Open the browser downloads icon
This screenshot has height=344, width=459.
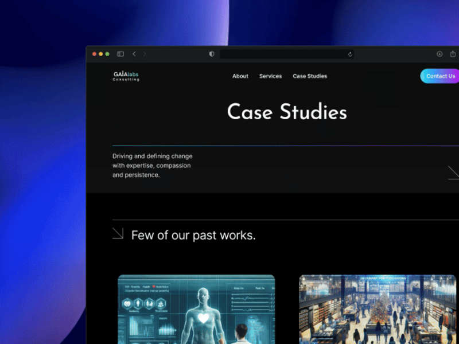coord(439,54)
